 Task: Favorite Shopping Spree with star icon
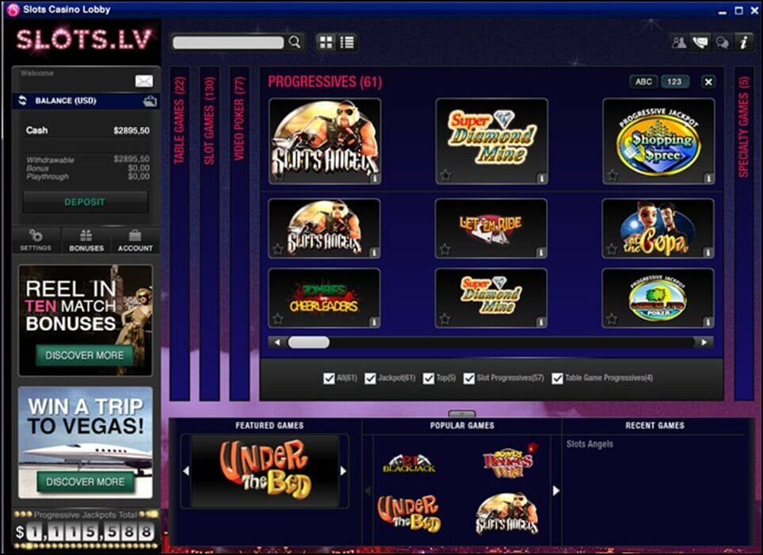click(612, 176)
